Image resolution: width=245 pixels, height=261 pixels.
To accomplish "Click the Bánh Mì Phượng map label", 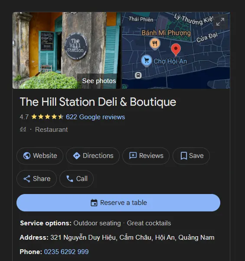I will click(166, 33).
